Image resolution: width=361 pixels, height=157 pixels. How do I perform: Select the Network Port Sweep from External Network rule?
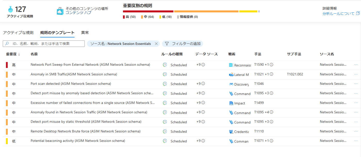click(x=90, y=65)
